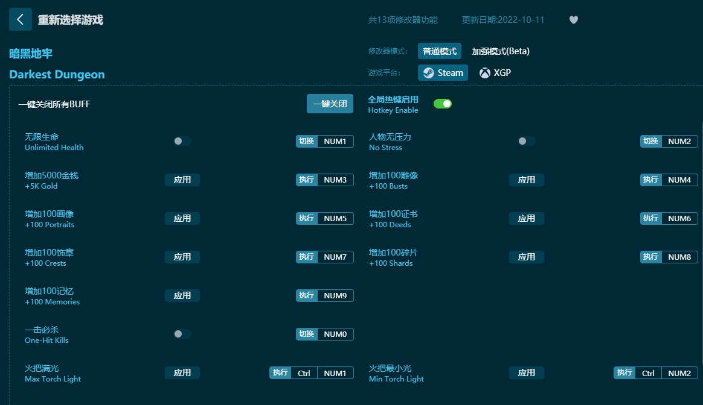Click NUM3 hotkey for +5K Gold
Viewport: 703px width, 405px height.
point(335,180)
